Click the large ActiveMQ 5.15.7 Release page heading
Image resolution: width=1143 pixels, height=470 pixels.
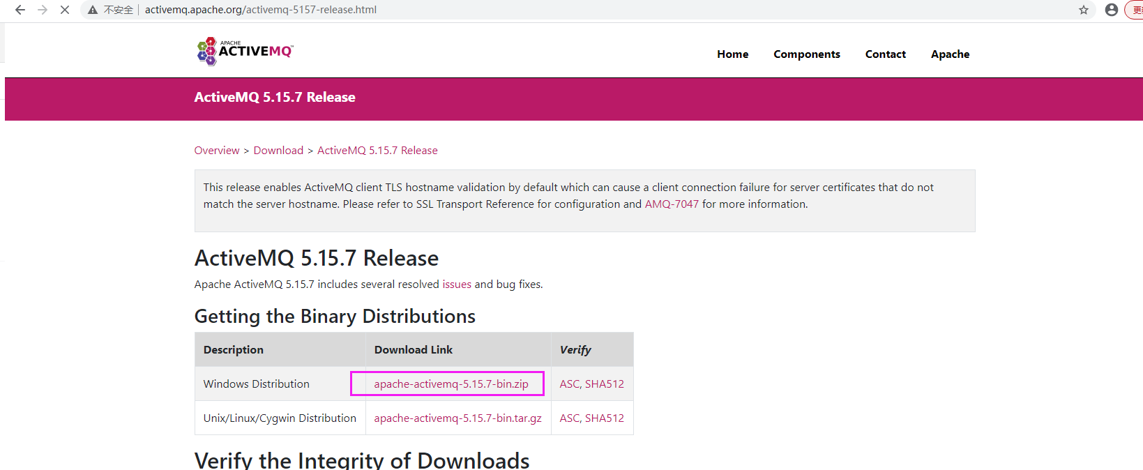tap(317, 259)
